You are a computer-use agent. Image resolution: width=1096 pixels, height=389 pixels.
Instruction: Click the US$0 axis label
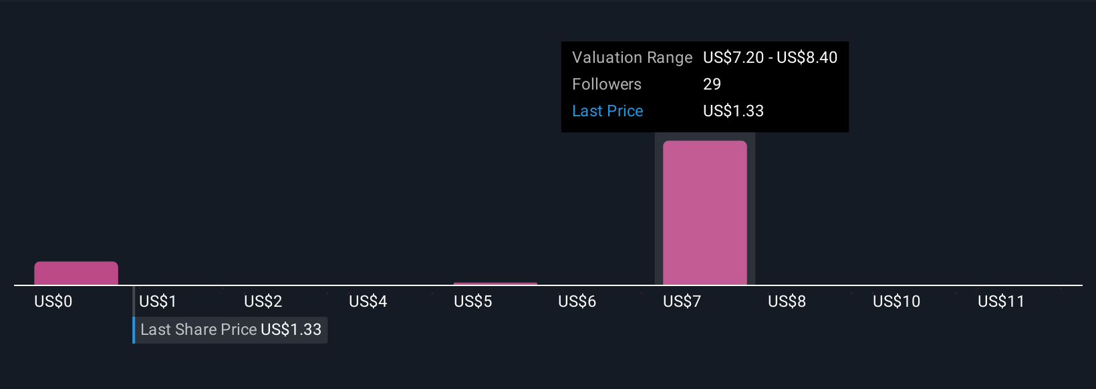(x=53, y=301)
